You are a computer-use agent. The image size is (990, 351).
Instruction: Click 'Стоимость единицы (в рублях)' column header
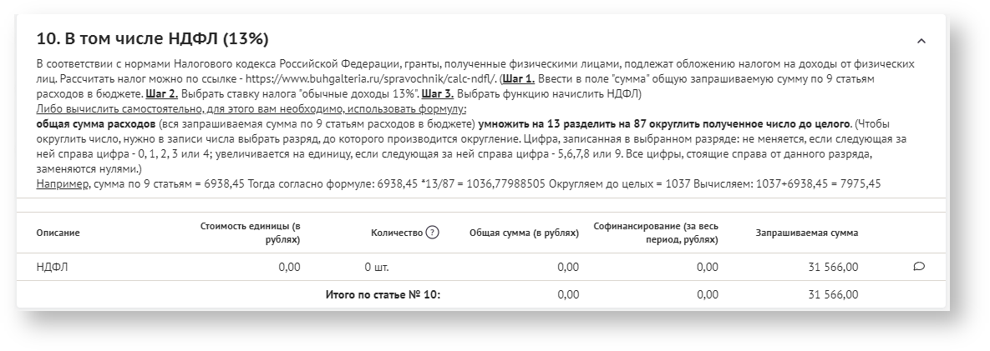point(251,233)
